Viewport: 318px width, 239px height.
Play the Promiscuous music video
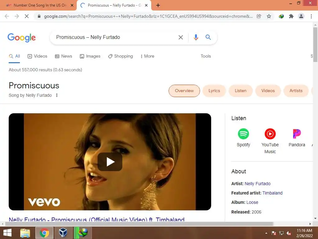(110, 162)
